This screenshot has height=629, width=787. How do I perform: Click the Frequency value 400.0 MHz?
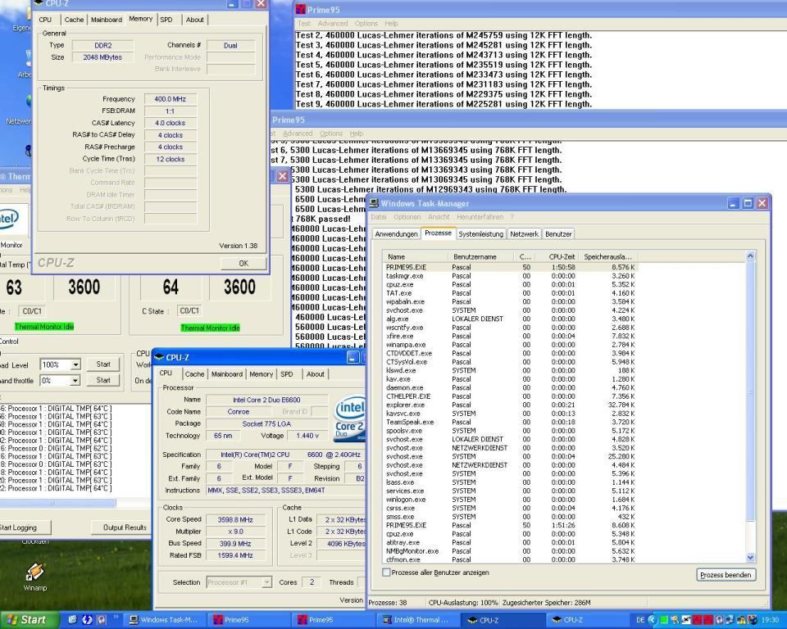(171, 99)
